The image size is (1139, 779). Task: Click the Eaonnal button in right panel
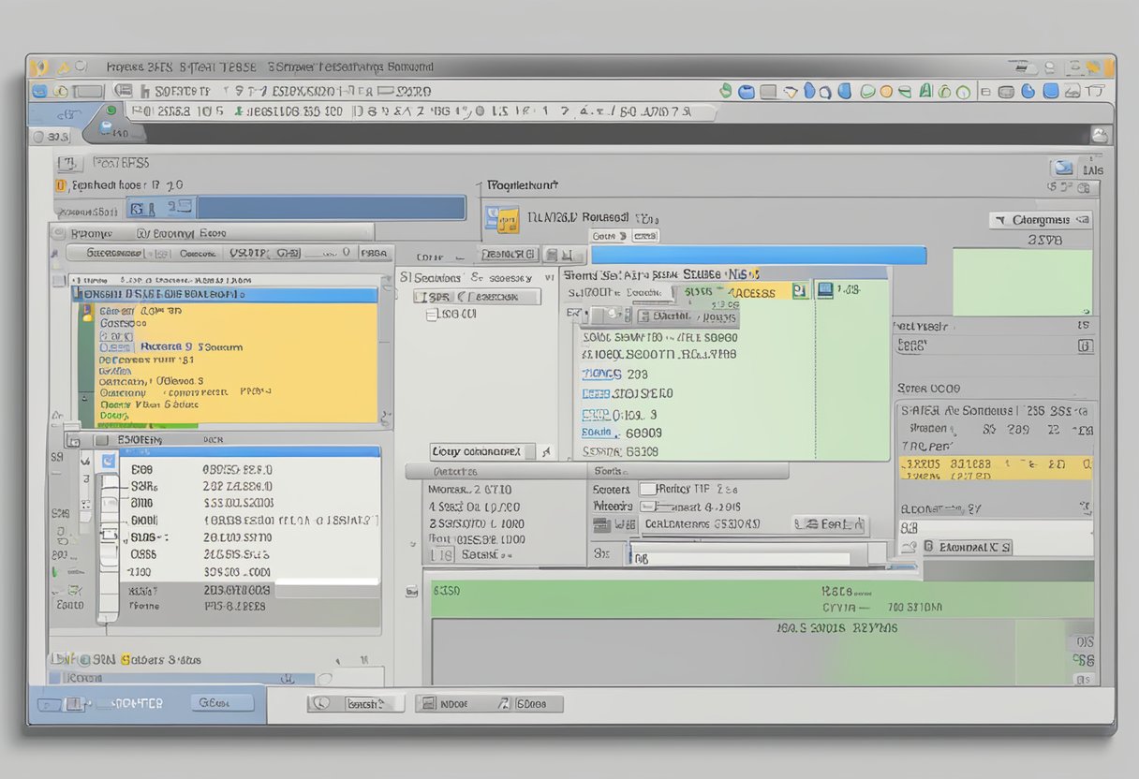pos(968,546)
